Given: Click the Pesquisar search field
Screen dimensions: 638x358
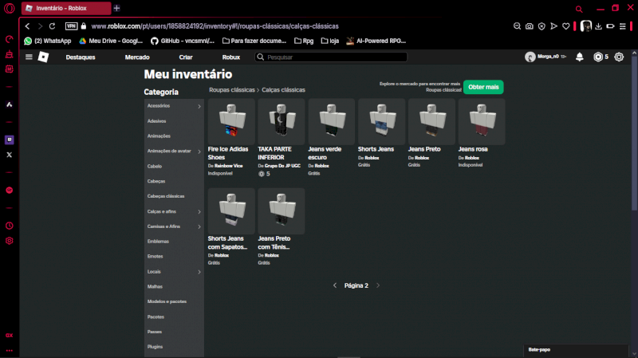Looking at the screenshot, I should pyautogui.click(x=335, y=57).
